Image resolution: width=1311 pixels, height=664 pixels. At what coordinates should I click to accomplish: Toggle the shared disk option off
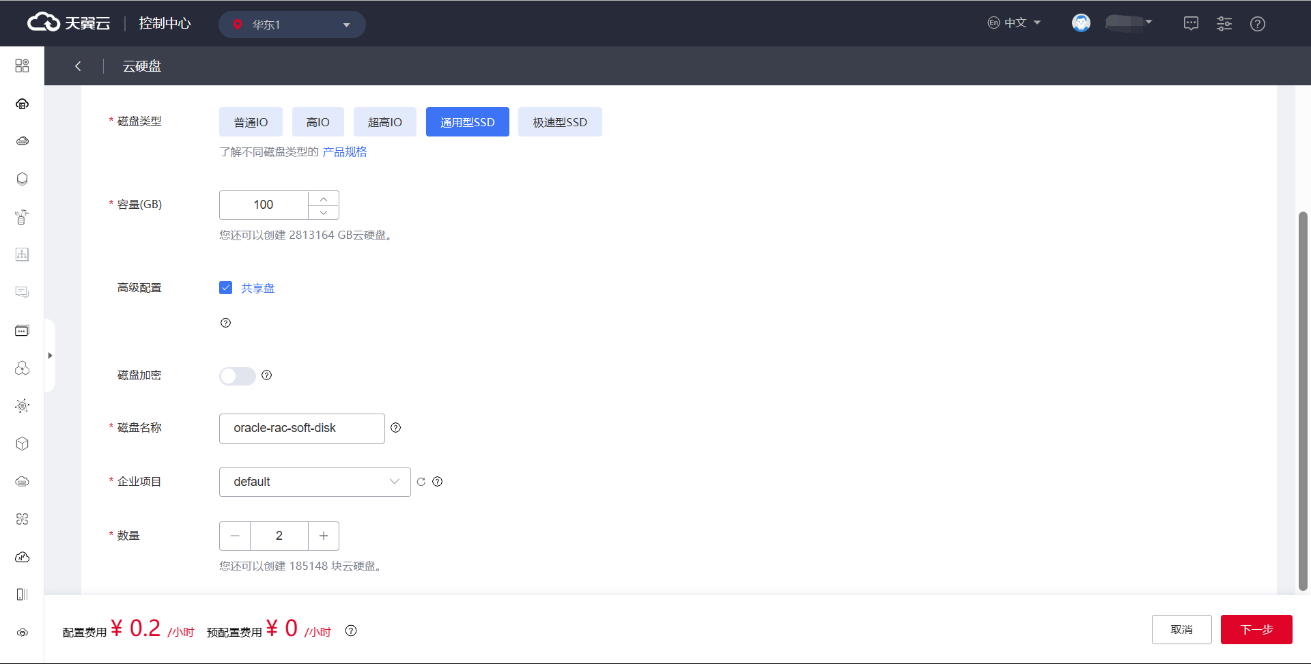click(x=225, y=287)
